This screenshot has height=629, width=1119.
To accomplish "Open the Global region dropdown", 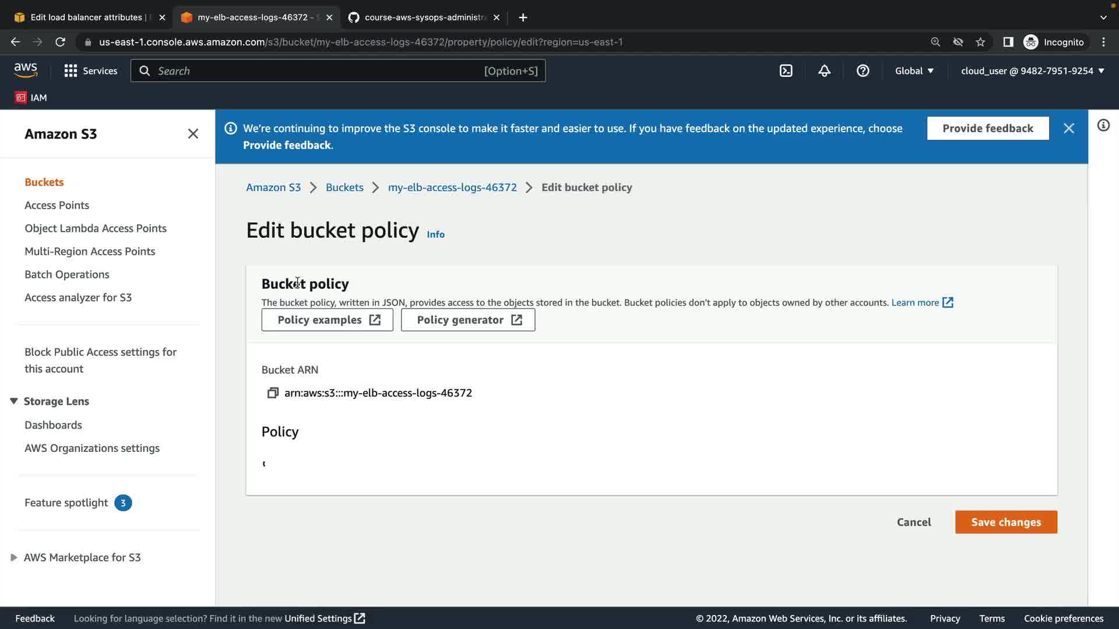I will pyautogui.click(x=914, y=71).
